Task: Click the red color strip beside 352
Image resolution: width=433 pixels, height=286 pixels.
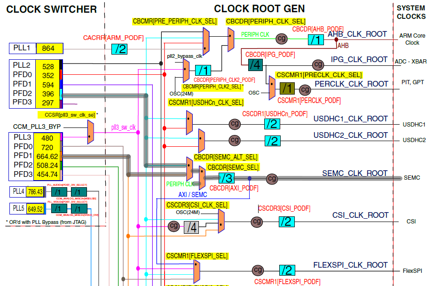Action: pos(61,75)
